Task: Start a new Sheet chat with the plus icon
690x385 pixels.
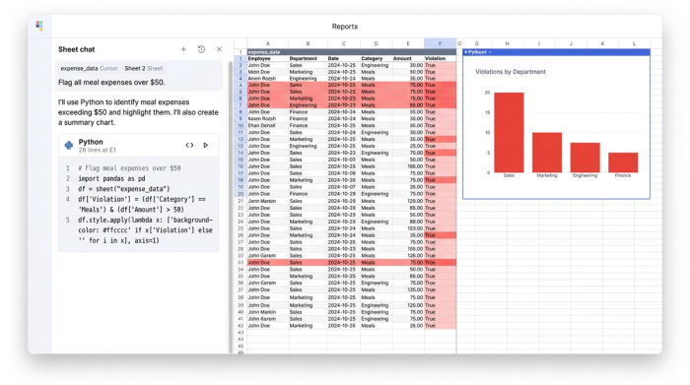Action: click(183, 49)
